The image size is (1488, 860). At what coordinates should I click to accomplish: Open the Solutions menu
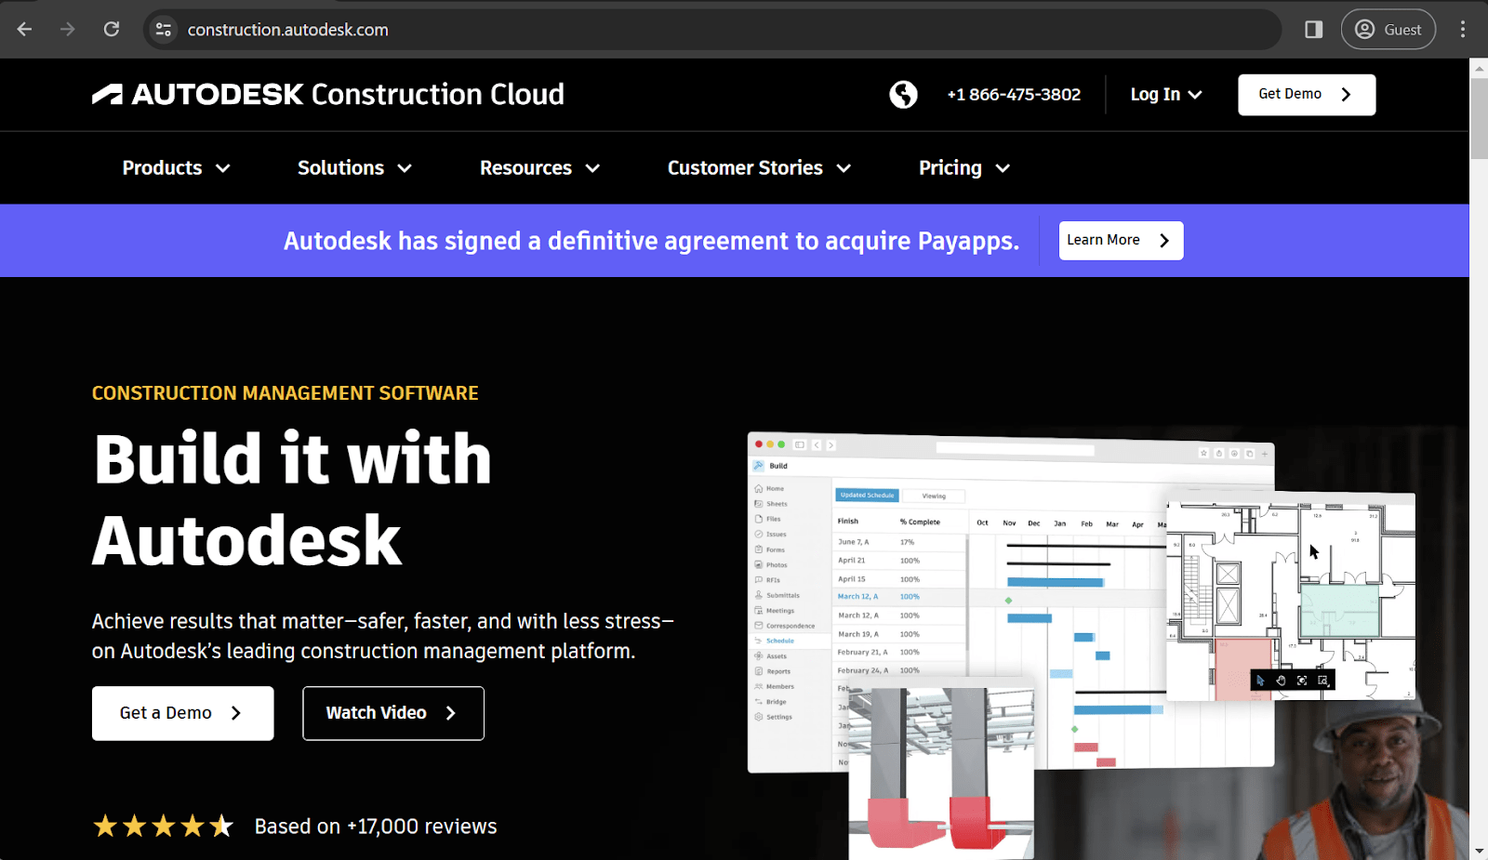[354, 167]
